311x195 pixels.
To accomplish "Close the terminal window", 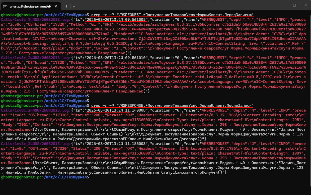I will tap(306, 5).
